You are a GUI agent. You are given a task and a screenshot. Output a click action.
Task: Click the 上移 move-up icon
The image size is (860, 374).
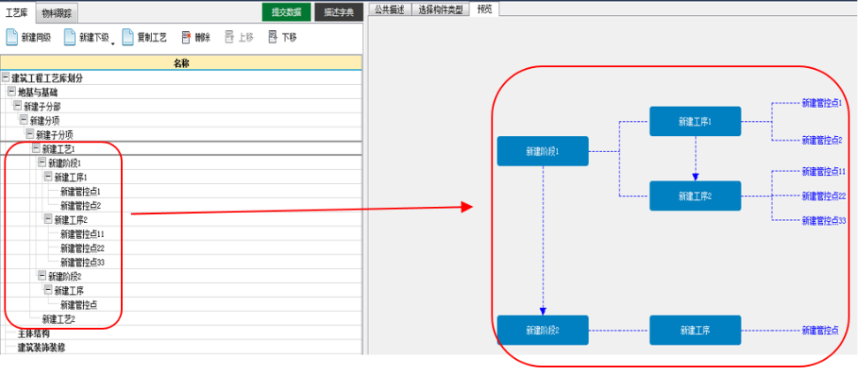click(230, 37)
